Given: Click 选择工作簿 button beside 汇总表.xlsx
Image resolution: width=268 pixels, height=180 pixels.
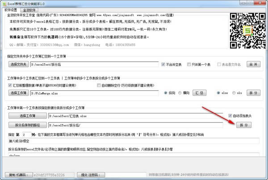Looking at the screenshot, I should point(28,116).
